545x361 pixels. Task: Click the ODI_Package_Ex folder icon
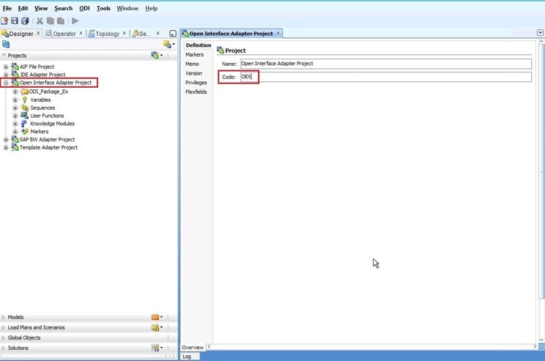(25, 92)
